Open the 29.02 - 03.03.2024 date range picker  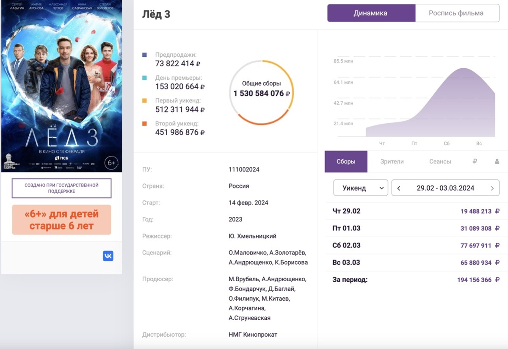pos(445,188)
